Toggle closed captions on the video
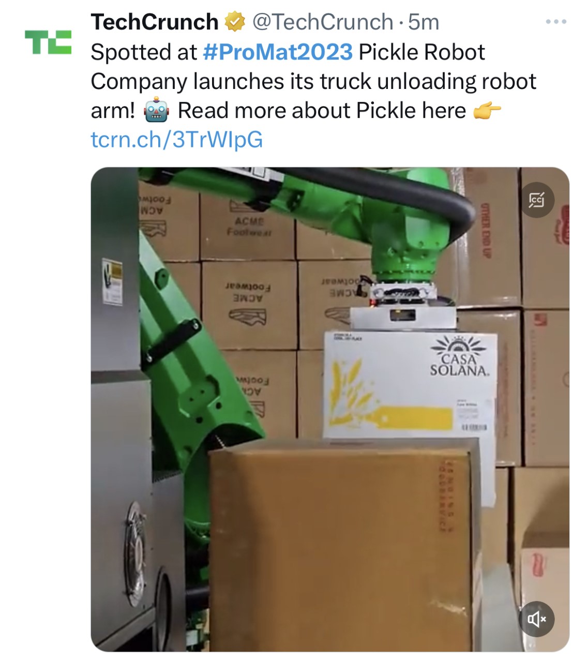This screenshot has width=588, height=662. [536, 200]
